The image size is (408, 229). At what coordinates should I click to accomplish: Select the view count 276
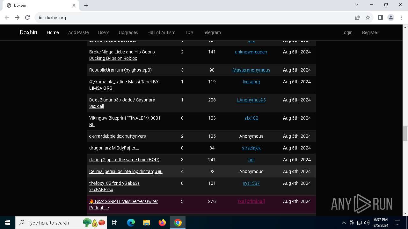tap(212, 201)
